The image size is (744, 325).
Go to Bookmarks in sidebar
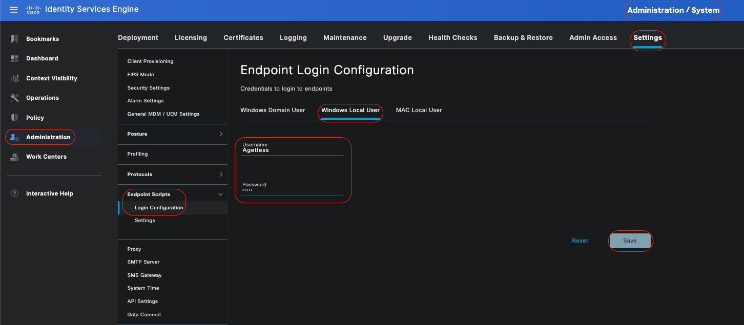pyautogui.click(x=43, y=39)
